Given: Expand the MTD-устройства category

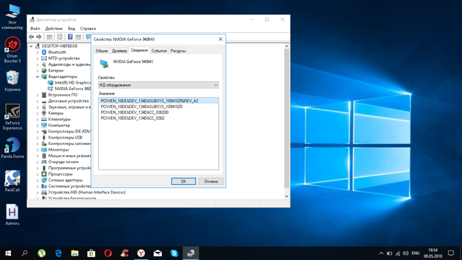Looking at the screenshot, I should (38, 58).
